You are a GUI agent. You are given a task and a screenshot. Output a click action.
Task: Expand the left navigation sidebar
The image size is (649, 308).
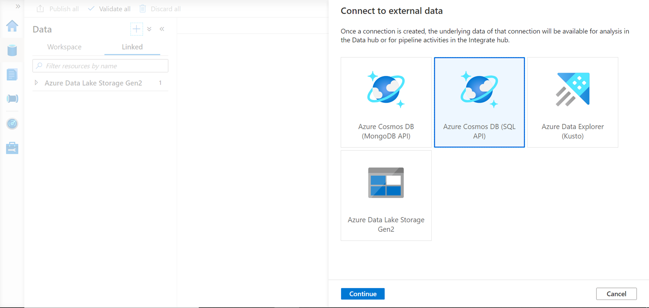coord(18,6)
